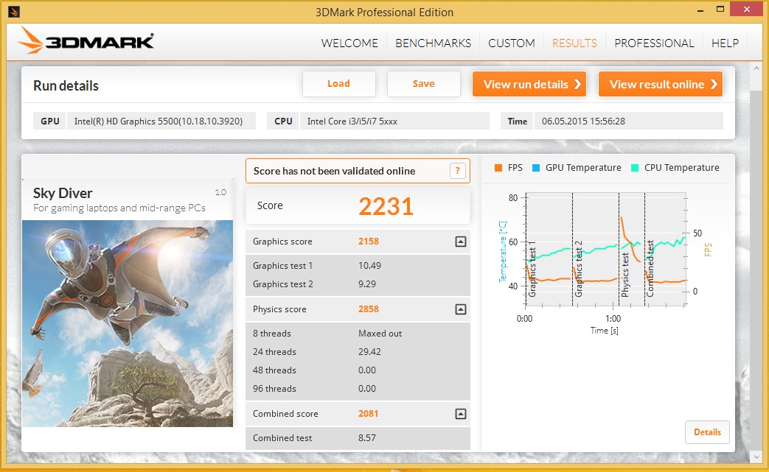Open the PROFESSIONAL tab
The height and width of the screenshot is (472, 769).
pos(654,43)
